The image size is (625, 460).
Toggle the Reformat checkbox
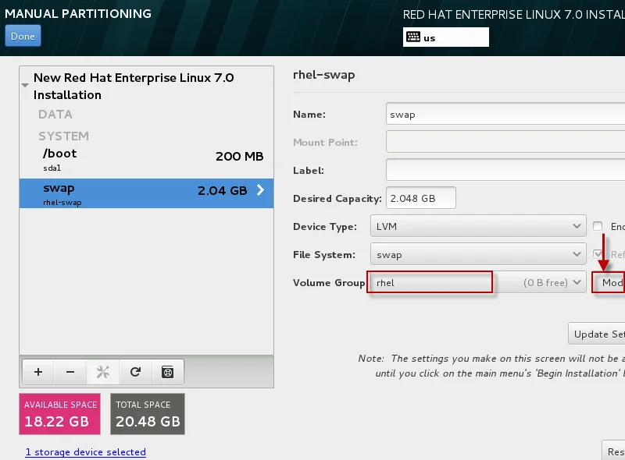[598, 255]
